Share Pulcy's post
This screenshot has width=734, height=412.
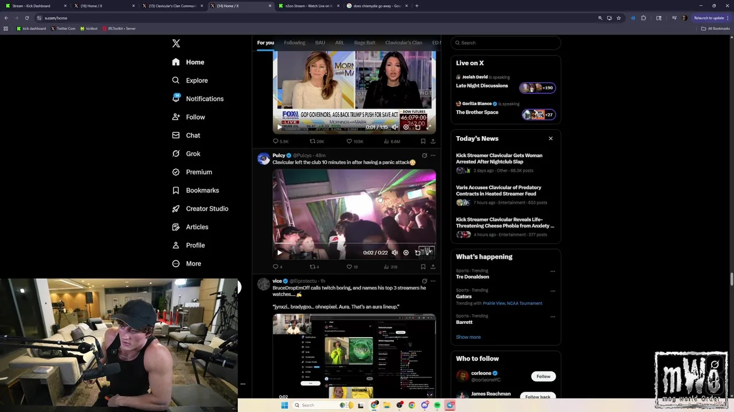[433, 267]
